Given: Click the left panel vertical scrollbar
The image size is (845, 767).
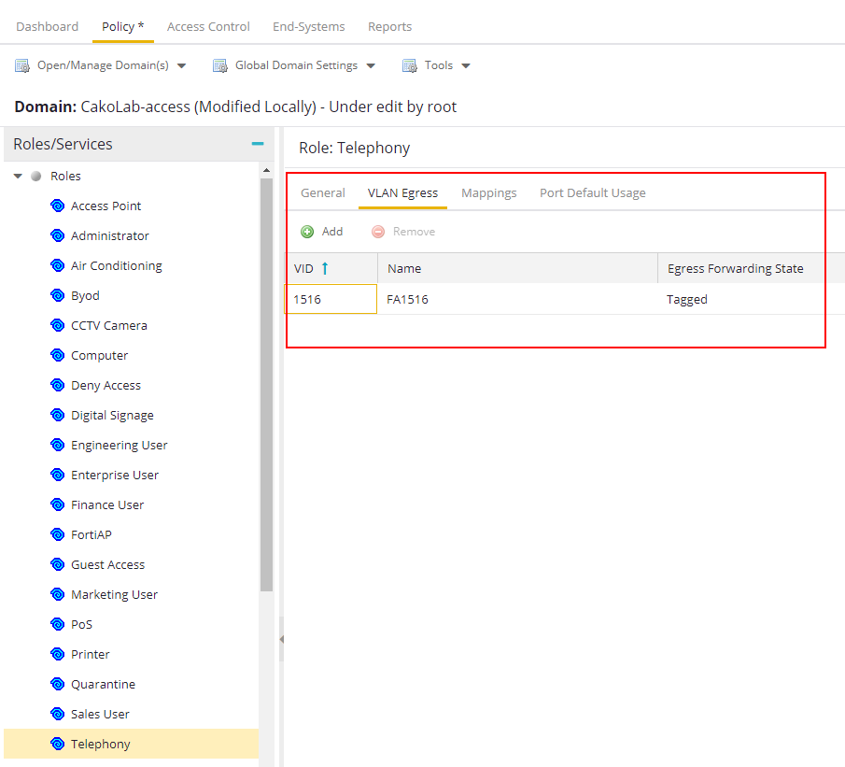Looking at the screenshot, I should pos(266,383).
